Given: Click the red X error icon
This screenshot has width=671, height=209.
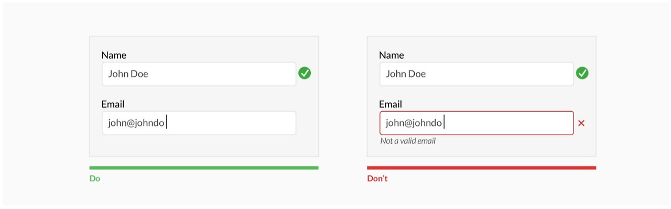Looking at the screenshot, I should pyautogui.click(x=581, y=123).
